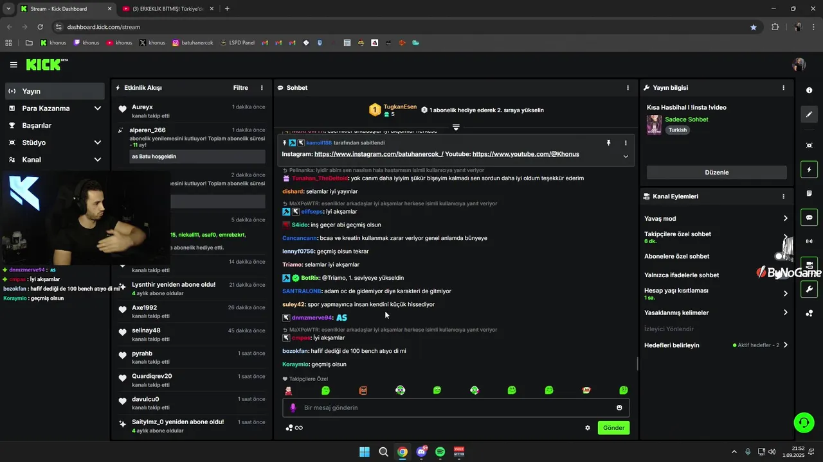
Task: Click TugkanEsen in the gift leaderboard
Action: click(400, 107)
